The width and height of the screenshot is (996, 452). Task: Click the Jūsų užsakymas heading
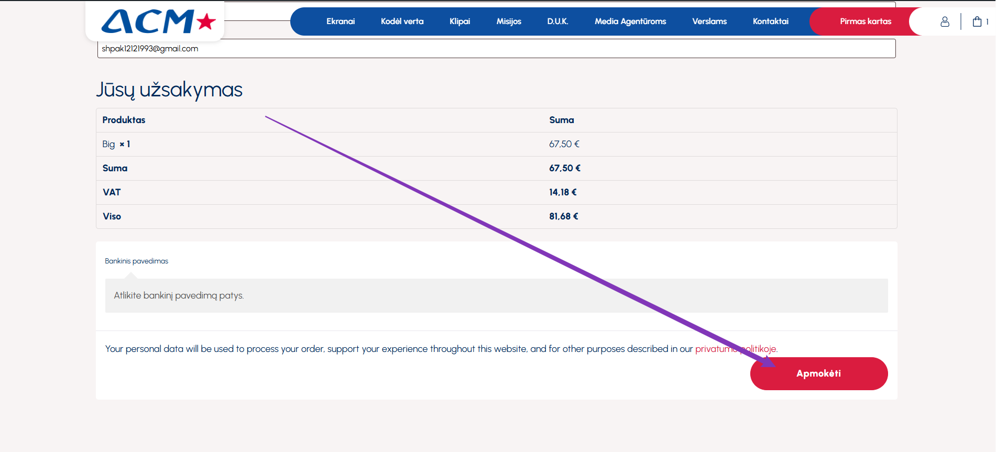click(x=169, y=90)
